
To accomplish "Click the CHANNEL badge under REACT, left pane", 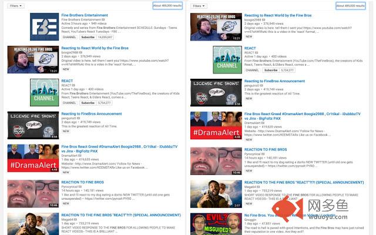I will pyautogui.click(x=69, y=103).
